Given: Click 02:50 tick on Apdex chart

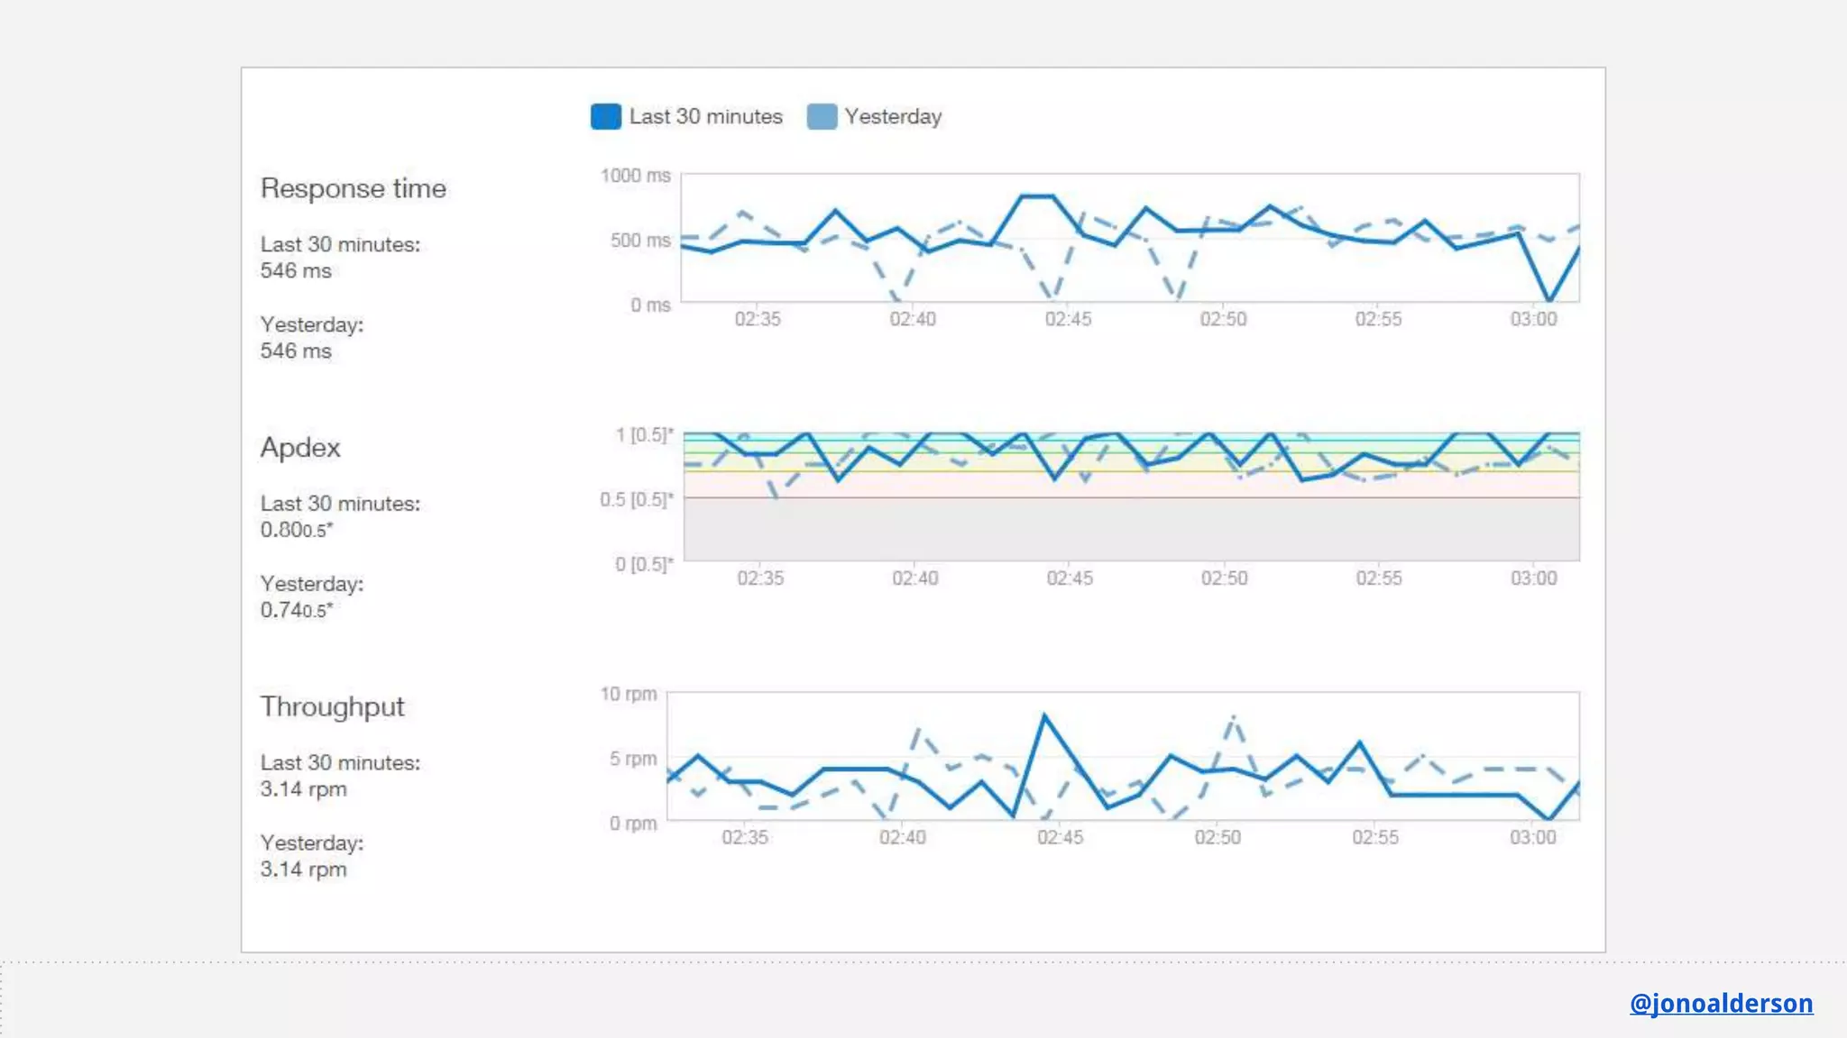Looking at the screenshot, I should (1224, 578).
